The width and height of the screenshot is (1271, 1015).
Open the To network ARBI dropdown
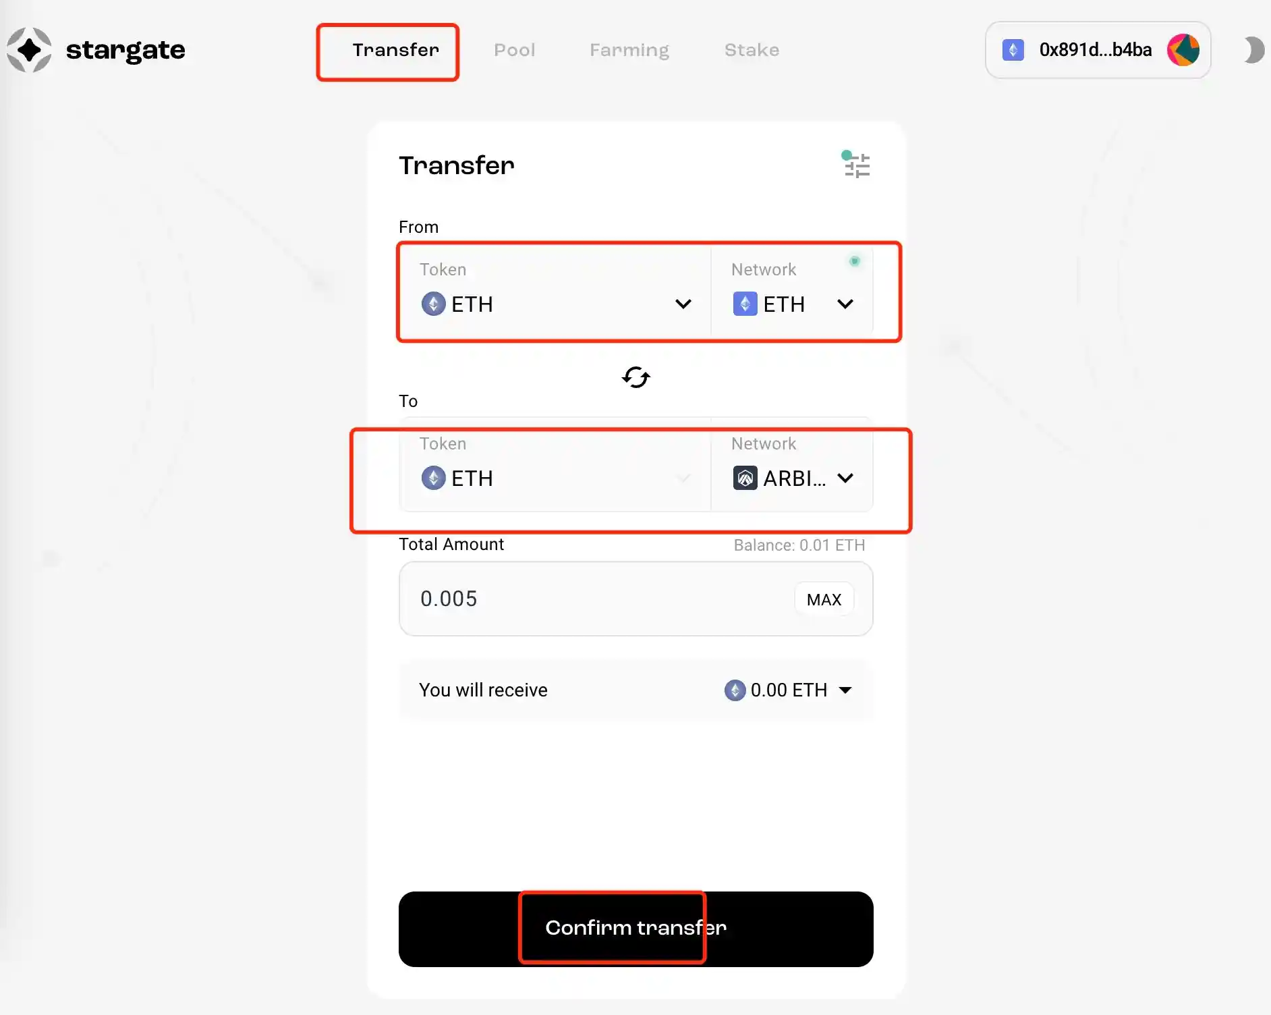click(x=845, y=478)
